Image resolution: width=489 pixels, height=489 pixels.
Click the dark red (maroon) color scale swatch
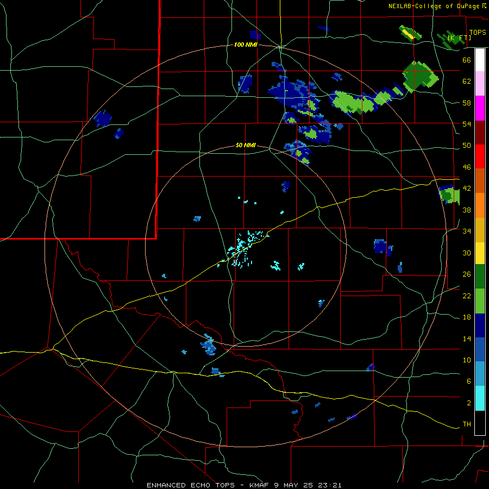(x=480, y=133)
